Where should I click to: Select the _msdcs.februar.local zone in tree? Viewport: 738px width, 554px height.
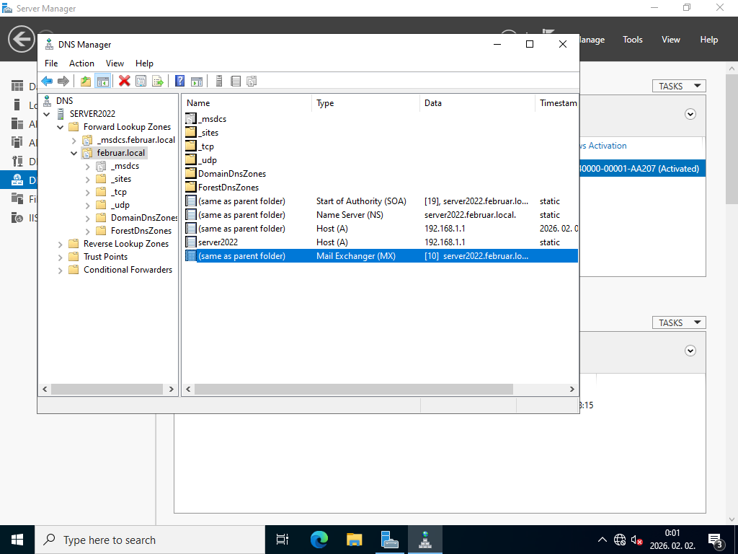(x=135, y=140)
